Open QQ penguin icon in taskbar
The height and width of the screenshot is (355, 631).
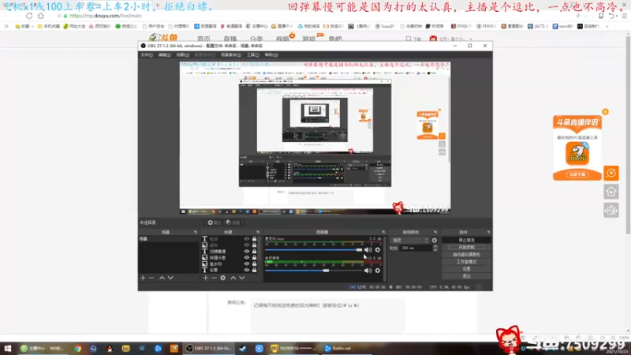(x=110, y=348)
